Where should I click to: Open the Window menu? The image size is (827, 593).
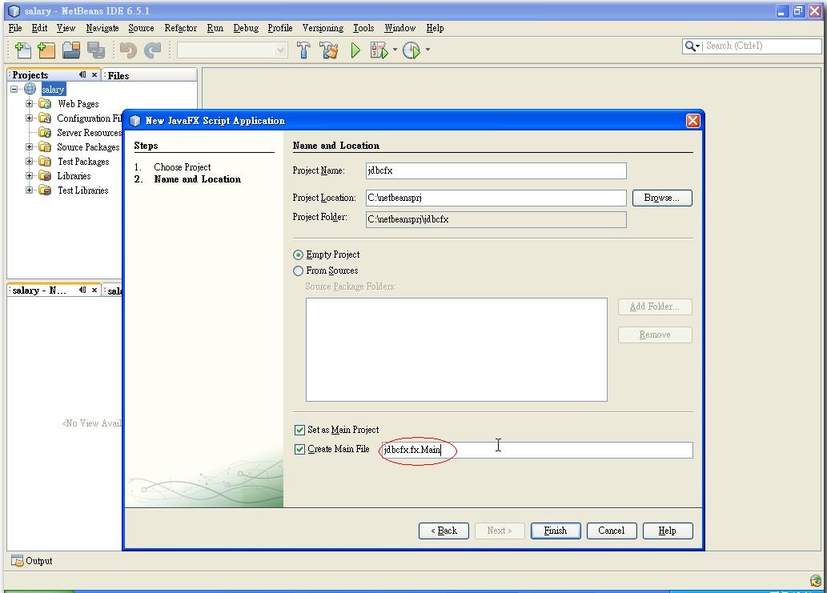[399, 28]
